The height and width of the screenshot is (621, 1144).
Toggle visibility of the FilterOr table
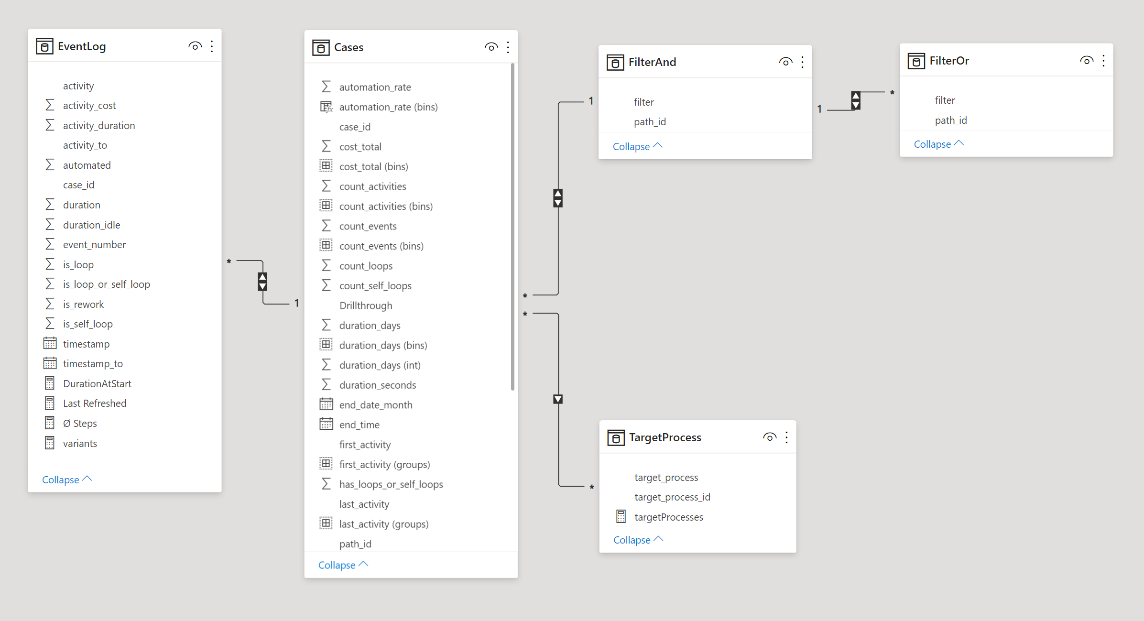1086,61
